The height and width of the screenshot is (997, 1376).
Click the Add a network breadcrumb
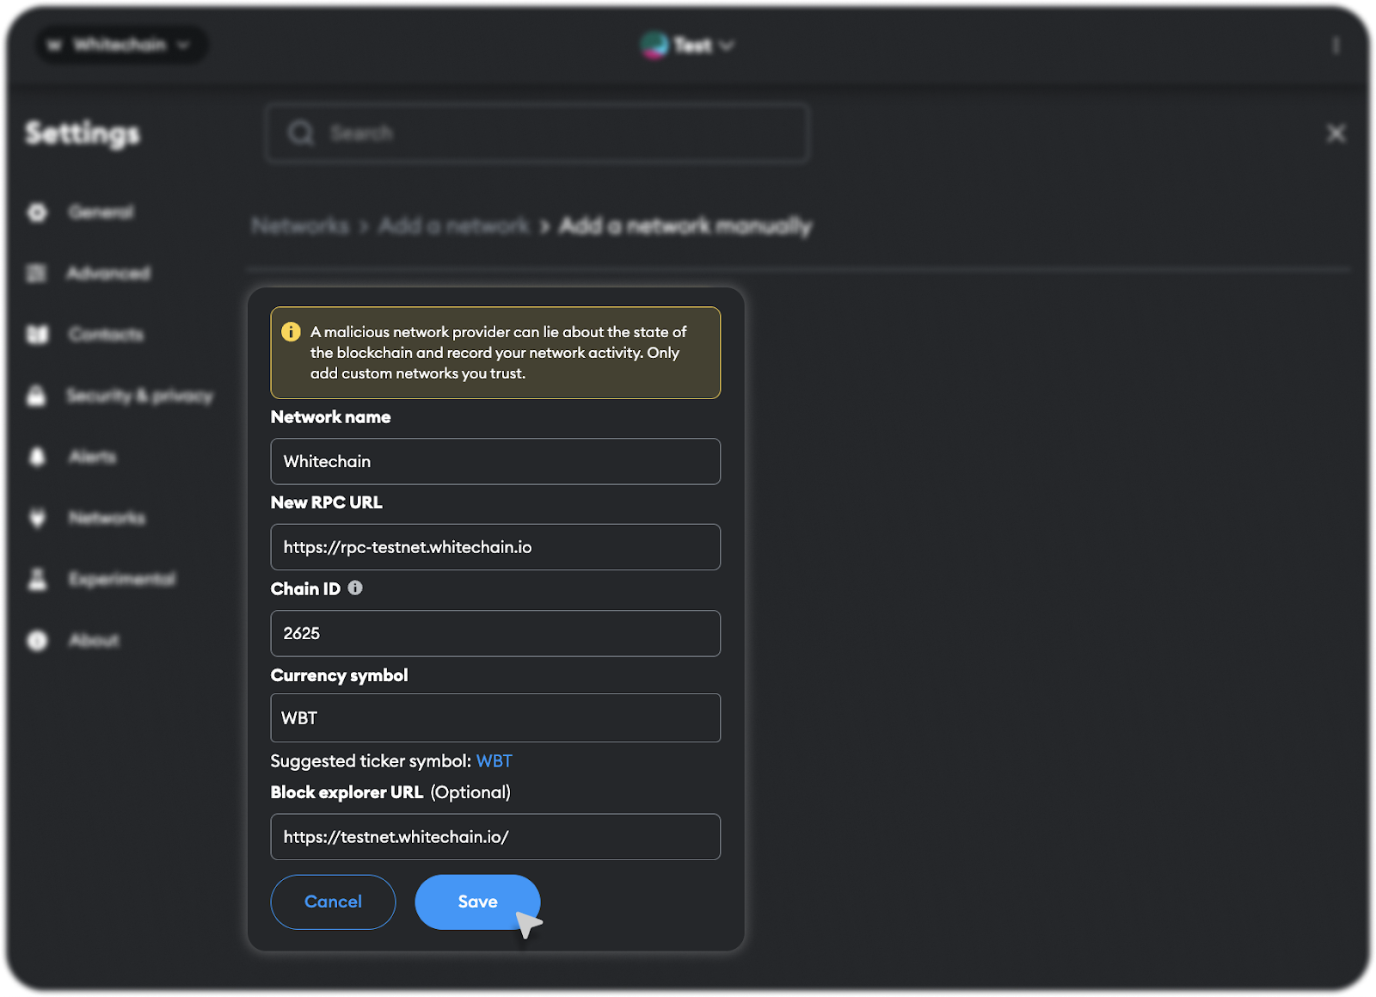[453, 226]
